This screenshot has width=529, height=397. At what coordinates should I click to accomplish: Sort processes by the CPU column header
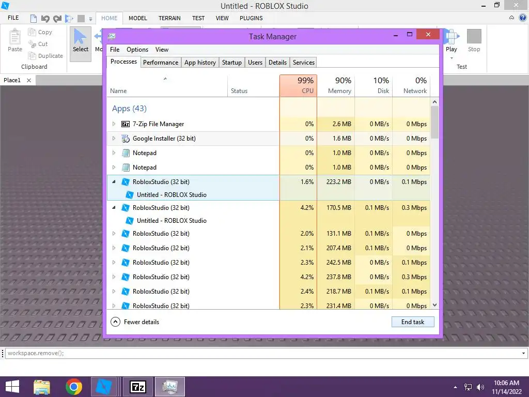point(298,86)
